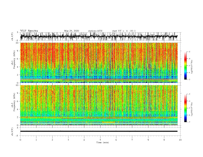Click time axis tick label "9"

tap(164, 140)
